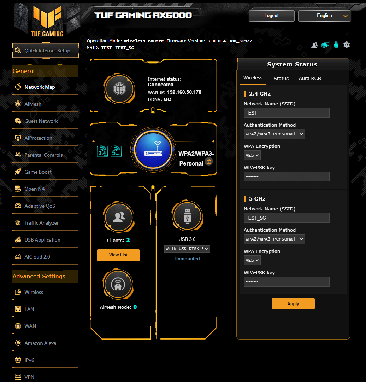Switch to the Status tab
The width and height of the screenshot is (366, 382).
[281, 78]
